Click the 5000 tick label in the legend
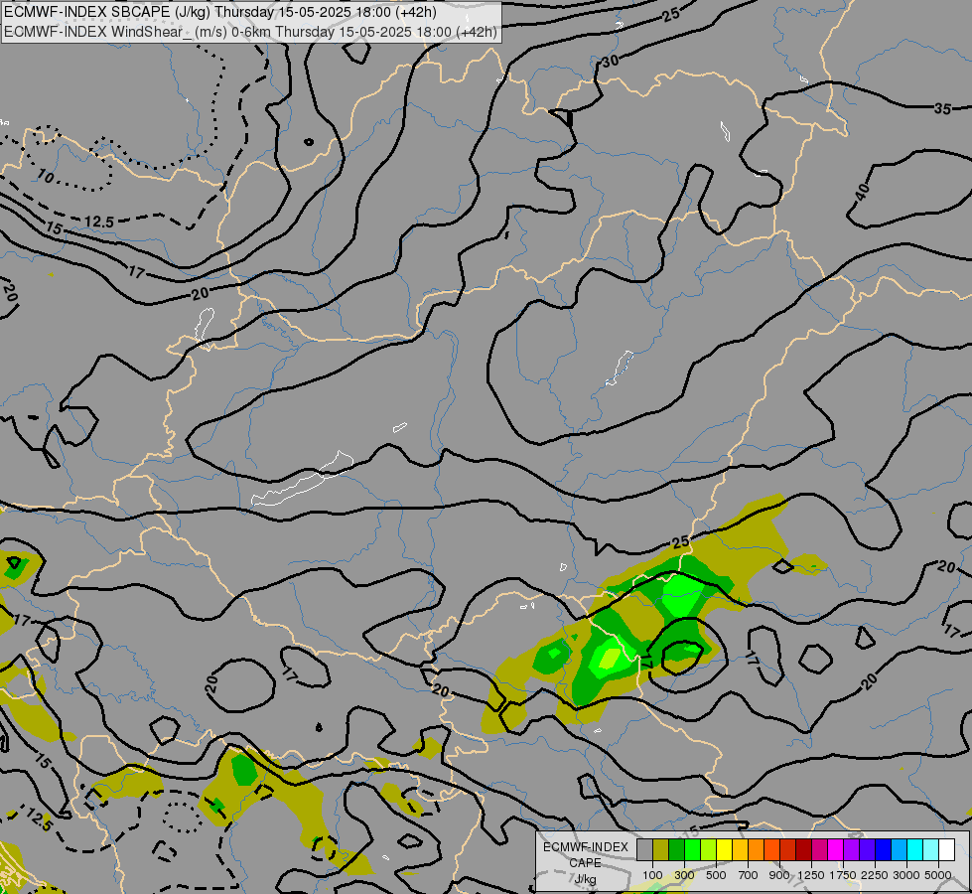Screen dimensions: 972x894 937,875
